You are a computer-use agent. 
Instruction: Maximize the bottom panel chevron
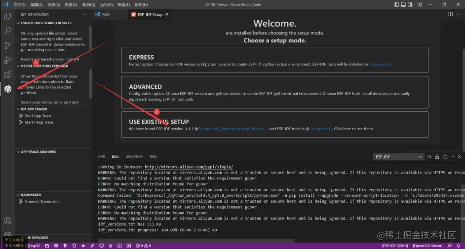[x=453, y=157]
